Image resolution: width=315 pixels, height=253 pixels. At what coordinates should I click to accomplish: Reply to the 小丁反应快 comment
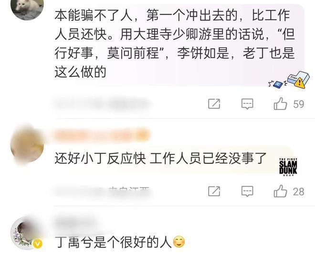247,191
